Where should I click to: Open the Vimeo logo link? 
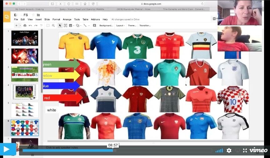point(259,150)
